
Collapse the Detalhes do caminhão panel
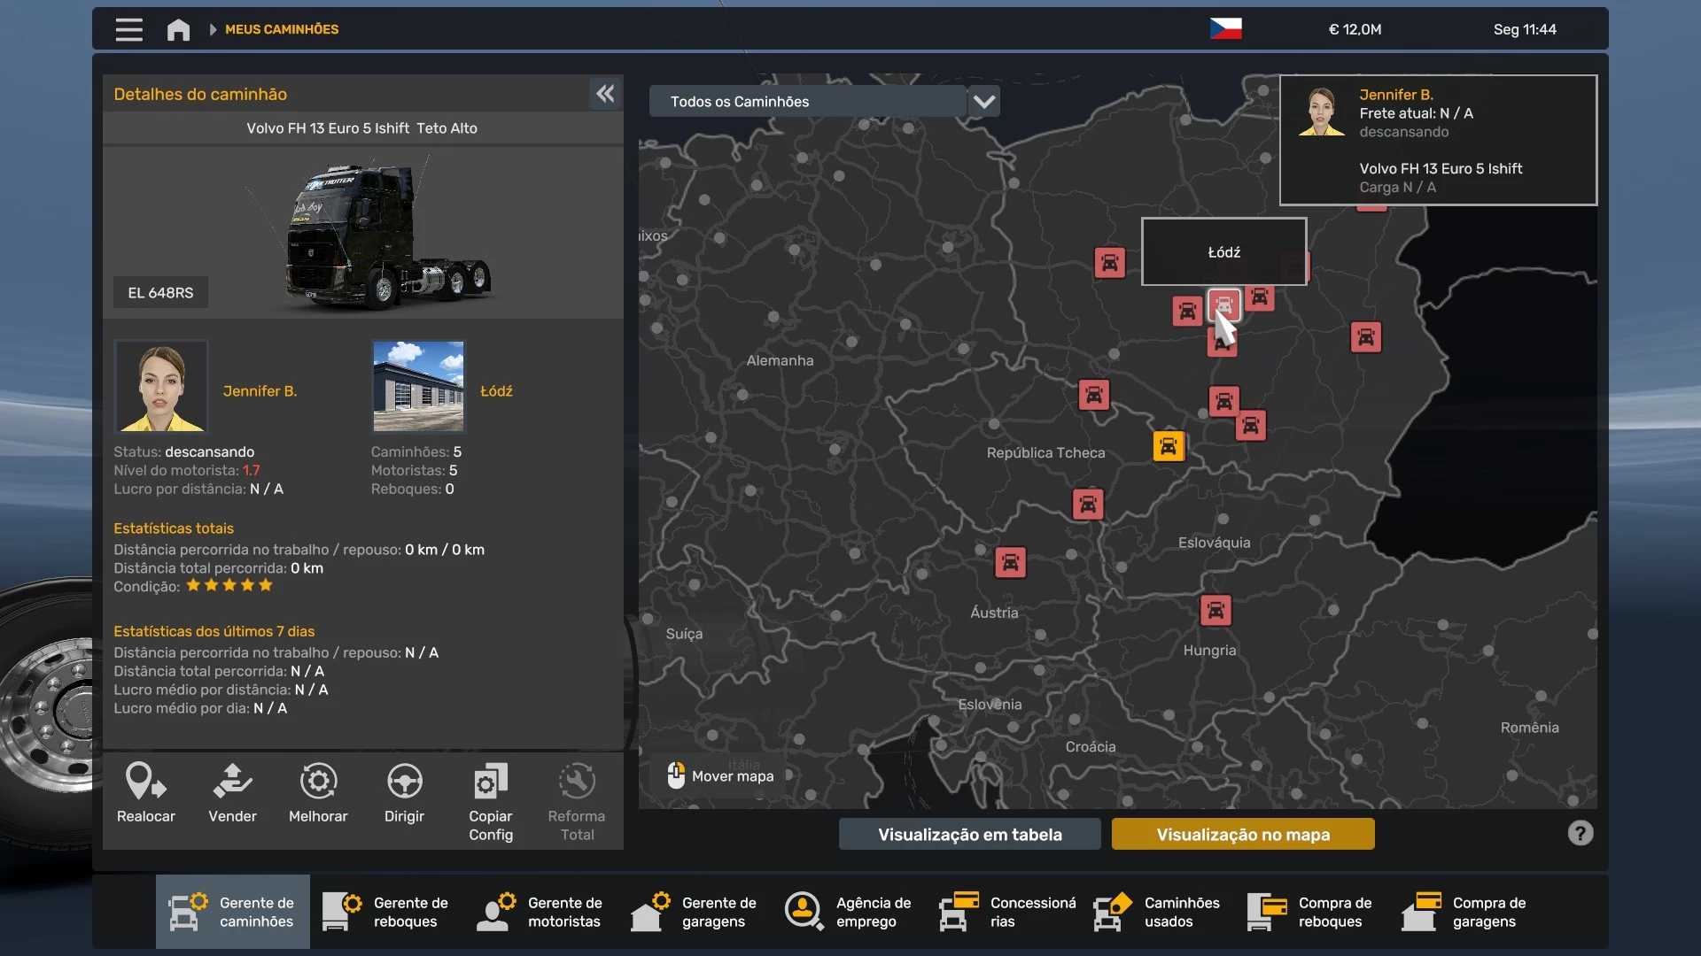(605, 94)
